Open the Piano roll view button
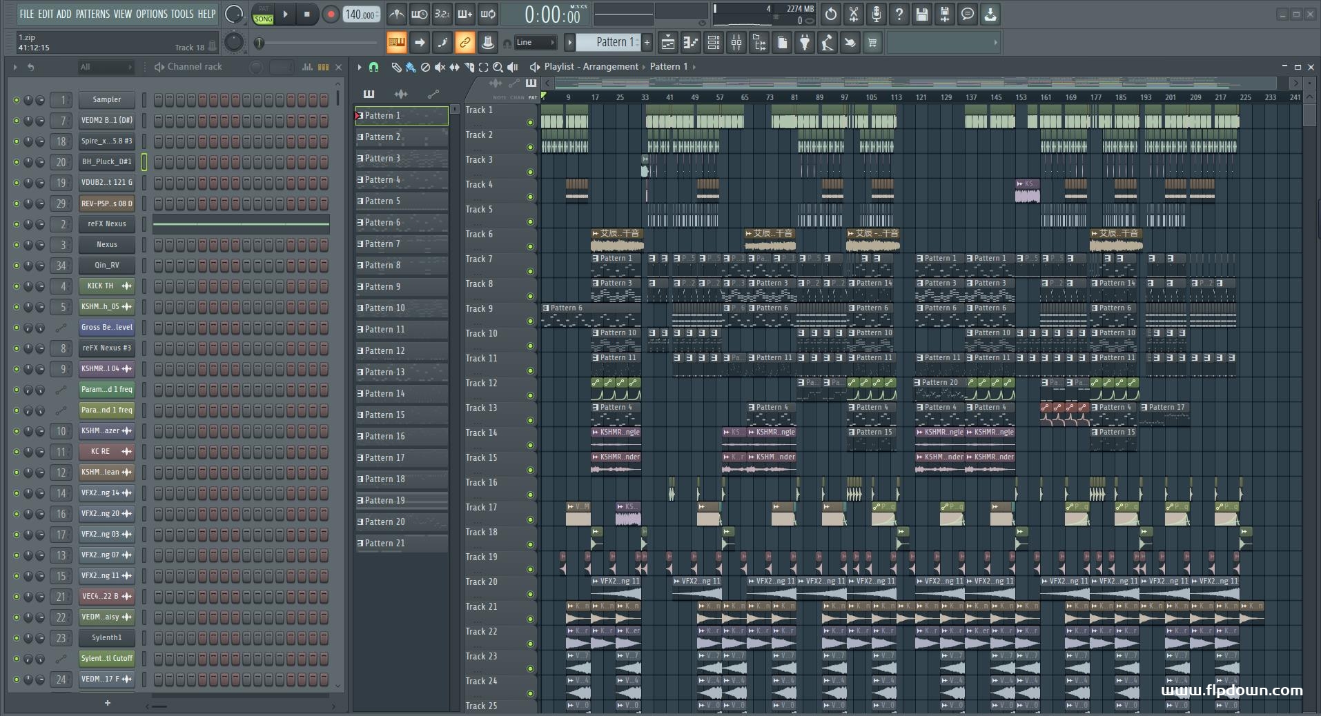Image resolution: width=1321 pixels, height=716 pixels. click(x=691, y=43)
